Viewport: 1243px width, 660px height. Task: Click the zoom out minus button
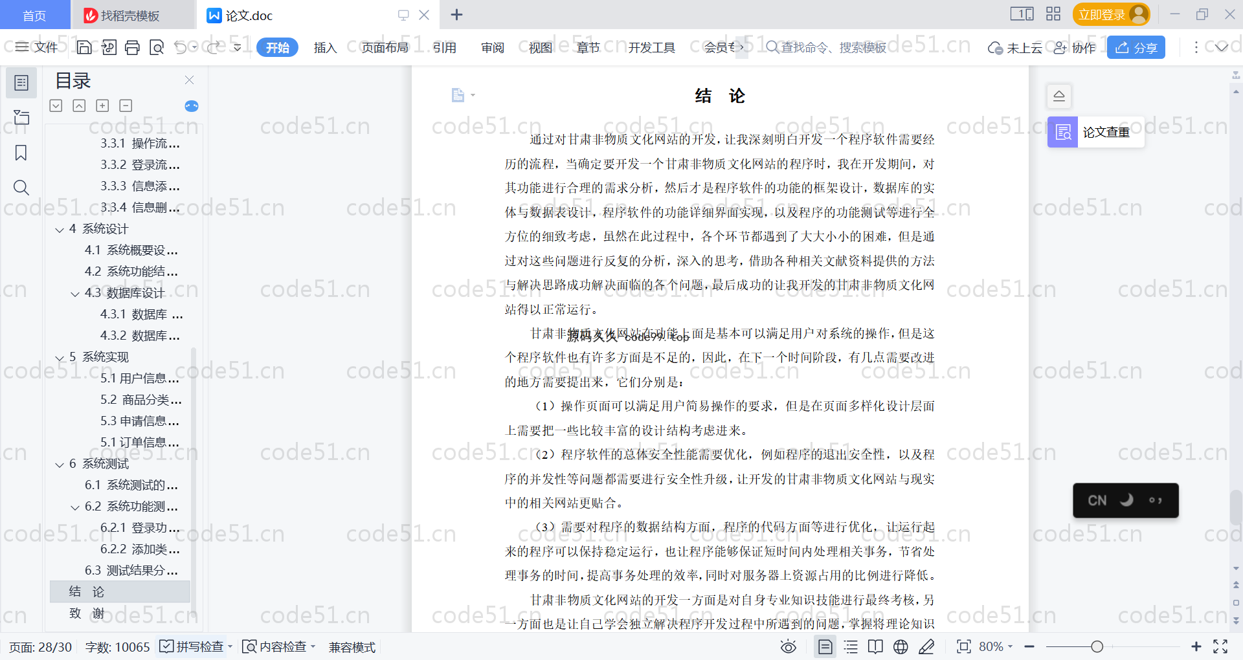[x=1029, y=646]
